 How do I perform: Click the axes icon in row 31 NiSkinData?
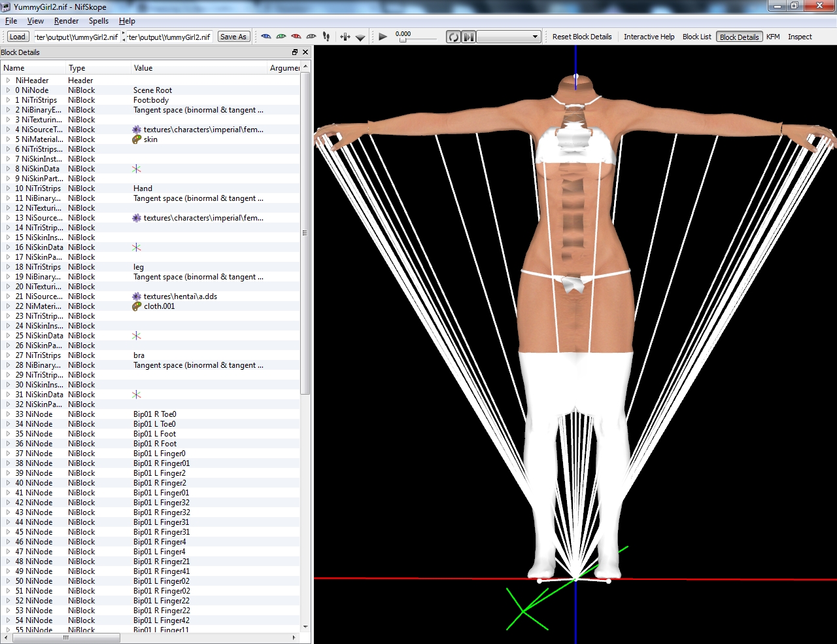point(137,395)
